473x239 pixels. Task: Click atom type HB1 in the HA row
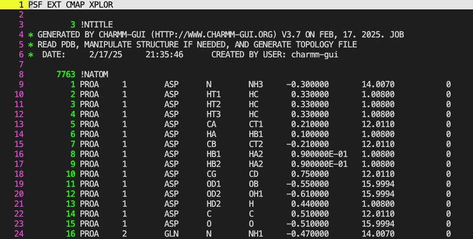pyautogui.click(x=255, y=134)
